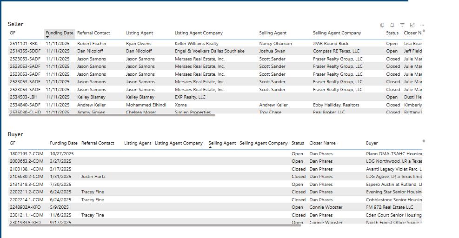Select Buyer GF cell 2248902A-KFO
Viewport: 459px width, 238px height.
click(25, 207)
